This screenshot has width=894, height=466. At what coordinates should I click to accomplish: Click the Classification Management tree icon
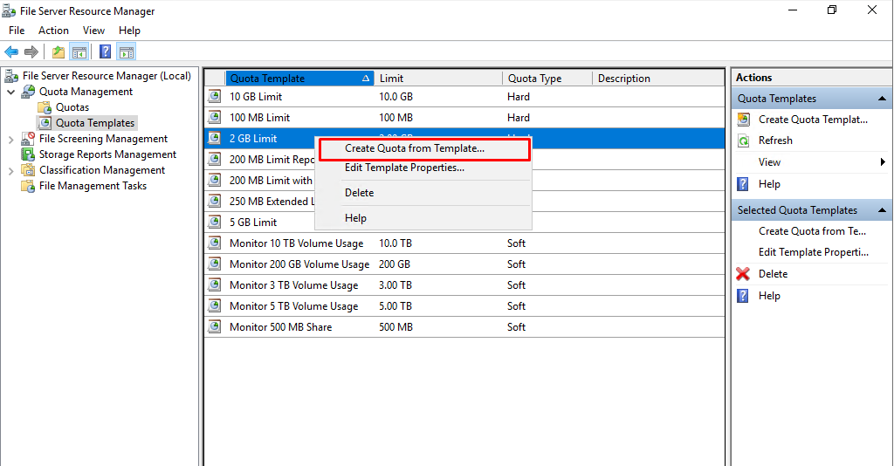point(28,170)
